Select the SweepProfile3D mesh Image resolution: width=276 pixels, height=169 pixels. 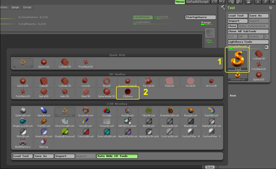click(128, 82)
